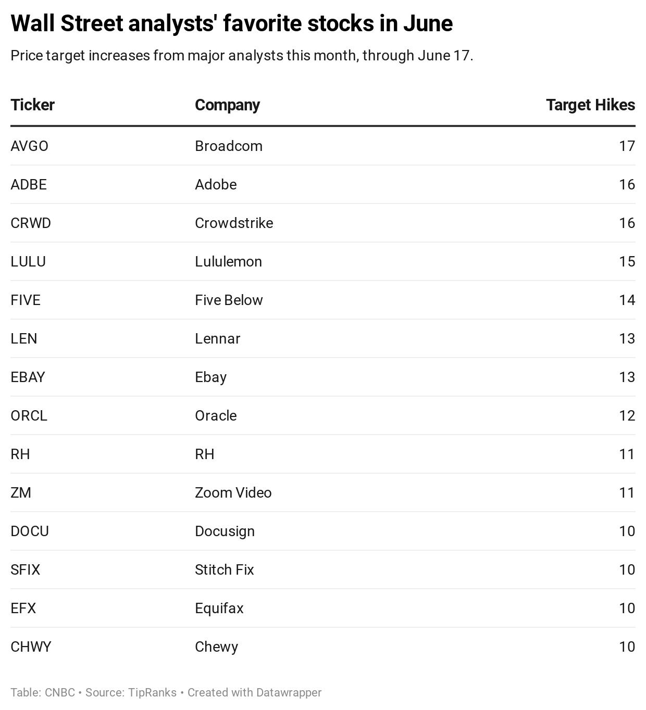
Task: Select the CHWY ticker cell
Action: point(31,647)
